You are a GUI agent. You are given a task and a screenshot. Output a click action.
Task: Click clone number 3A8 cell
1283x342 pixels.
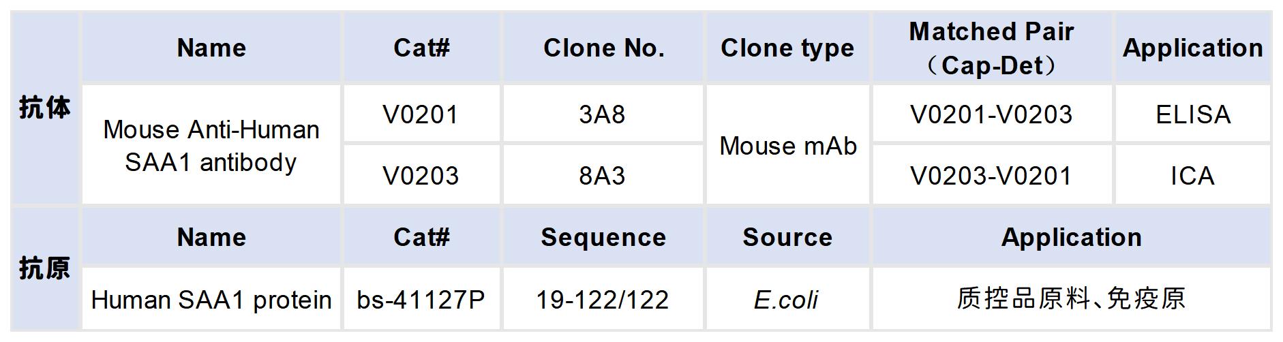point(602,114)
